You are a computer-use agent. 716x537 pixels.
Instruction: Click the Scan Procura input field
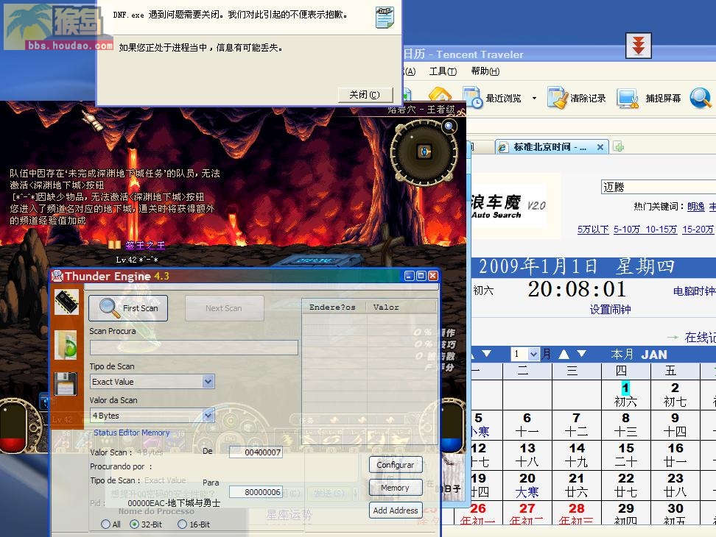(194, 347)
